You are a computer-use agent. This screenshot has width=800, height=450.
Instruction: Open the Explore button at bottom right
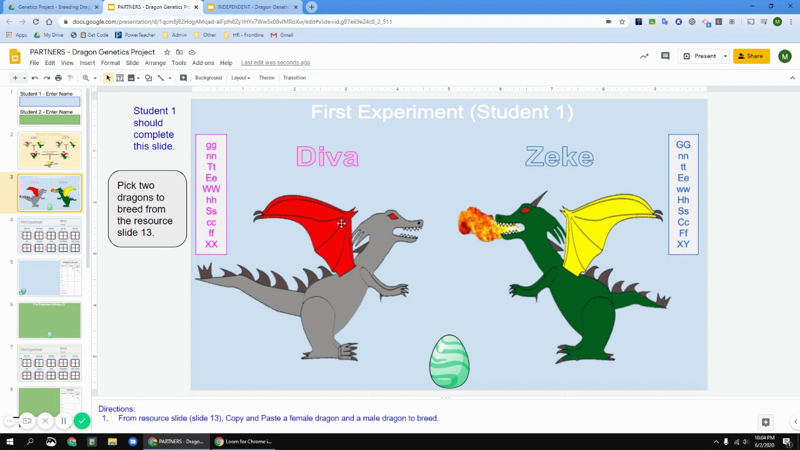coord(766,422)
